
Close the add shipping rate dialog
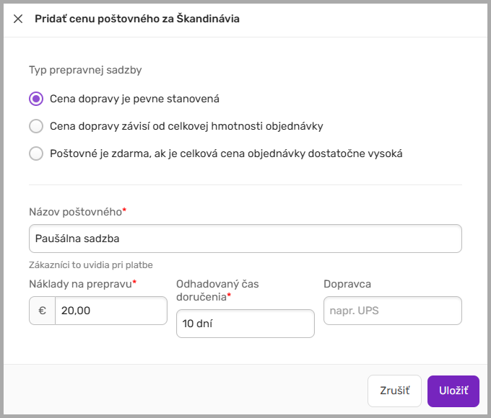pos(18,19)
